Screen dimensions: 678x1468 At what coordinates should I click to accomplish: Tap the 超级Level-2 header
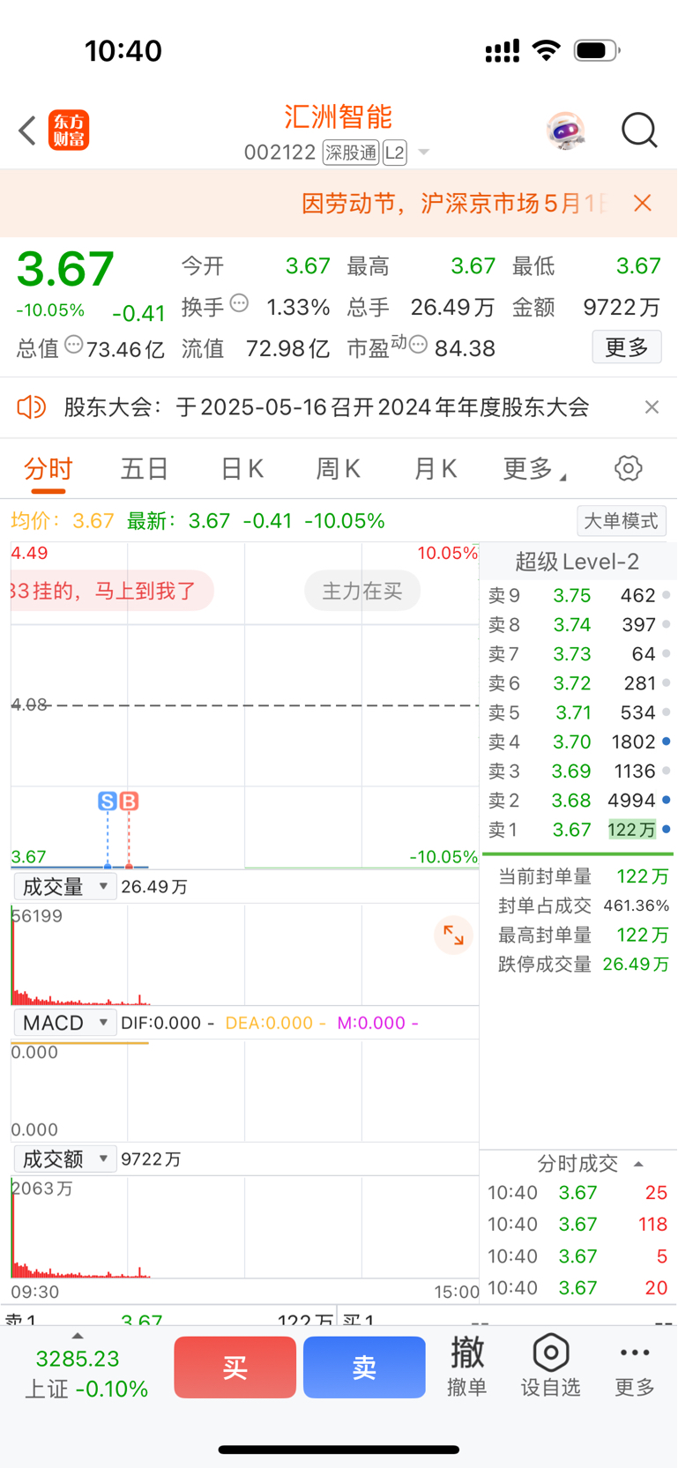point(577,561)
